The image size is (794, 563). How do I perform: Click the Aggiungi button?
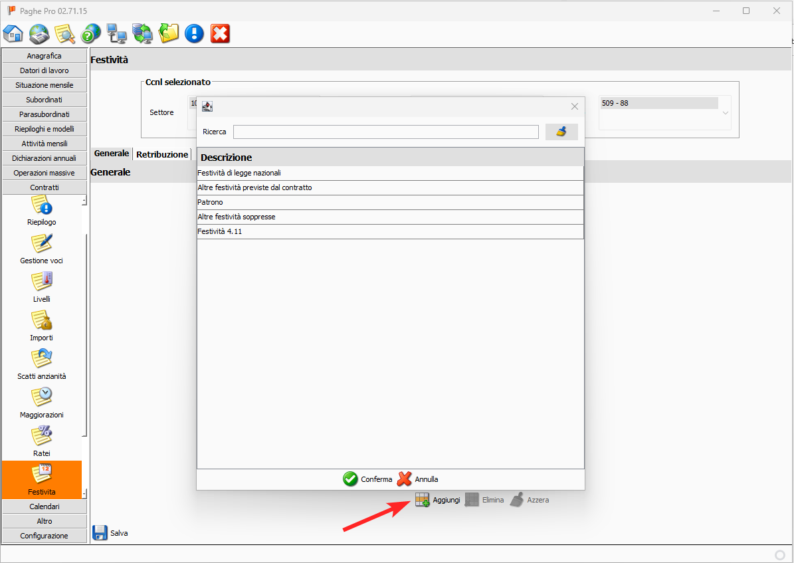(438, 500)
